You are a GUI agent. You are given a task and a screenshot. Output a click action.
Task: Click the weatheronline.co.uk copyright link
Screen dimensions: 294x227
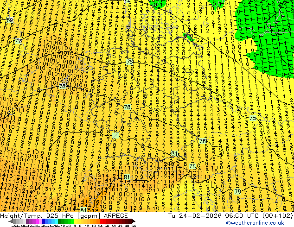point(255,223)
